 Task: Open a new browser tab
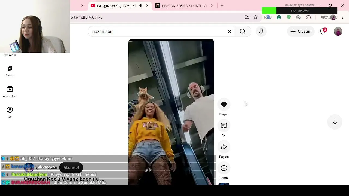point(222,5)
